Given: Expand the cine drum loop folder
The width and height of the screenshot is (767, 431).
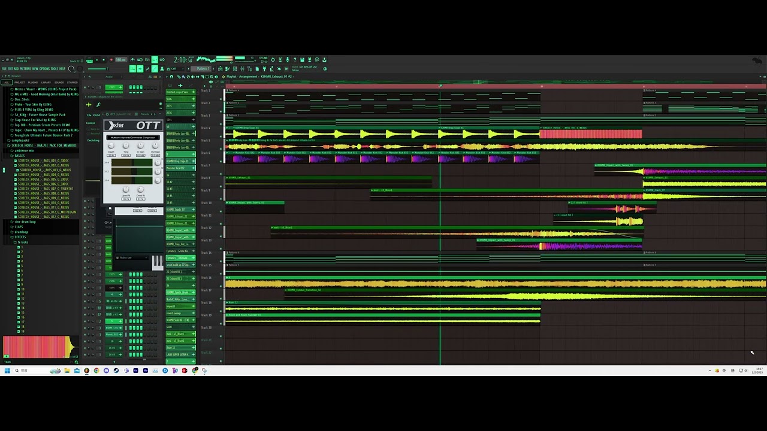Looking at the screenshot, I should [23, 221].
